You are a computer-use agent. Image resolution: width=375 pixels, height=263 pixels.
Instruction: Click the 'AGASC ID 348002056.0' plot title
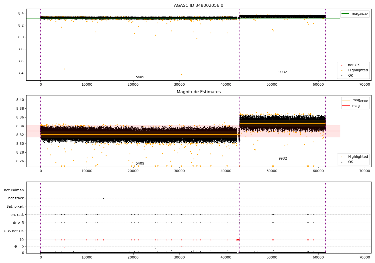(198, 6)
